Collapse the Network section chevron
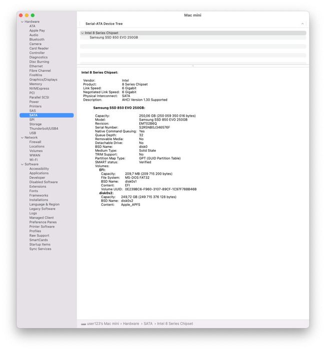 click(22, 138)
